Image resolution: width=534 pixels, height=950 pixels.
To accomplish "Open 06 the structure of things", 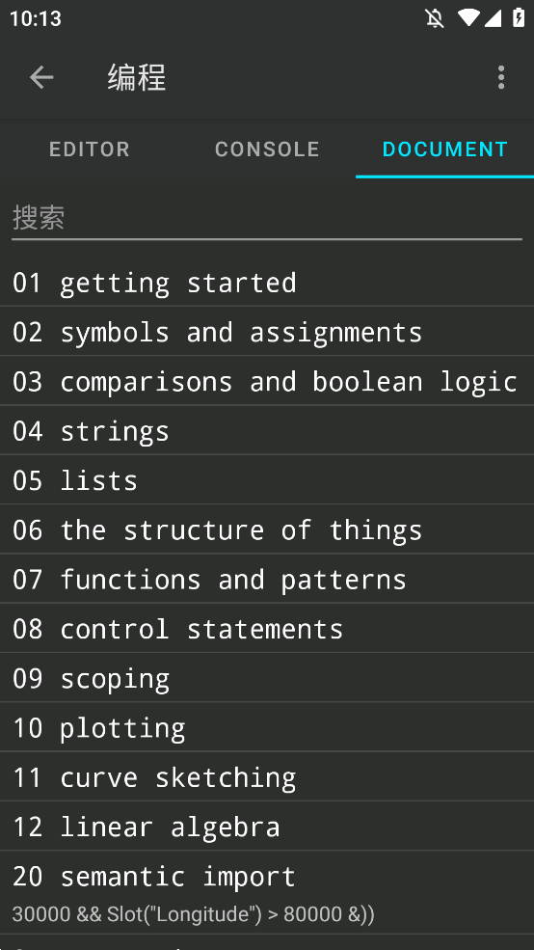I will (x=267, y=530).
